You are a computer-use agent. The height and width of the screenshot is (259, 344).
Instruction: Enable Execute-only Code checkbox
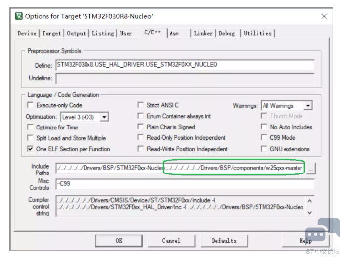pyautogui.click(x=30, y=105)
